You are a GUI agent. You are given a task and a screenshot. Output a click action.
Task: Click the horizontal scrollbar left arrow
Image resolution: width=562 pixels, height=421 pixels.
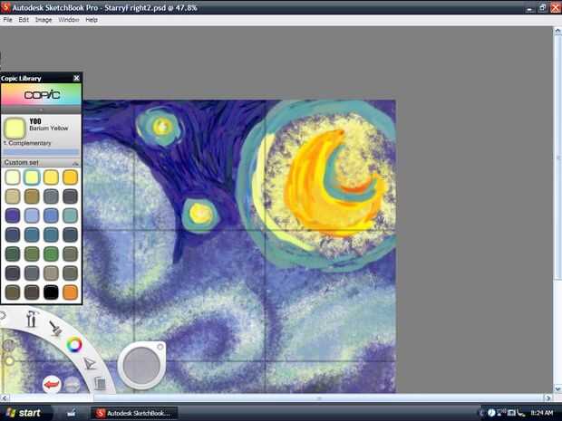pos(5,397)
